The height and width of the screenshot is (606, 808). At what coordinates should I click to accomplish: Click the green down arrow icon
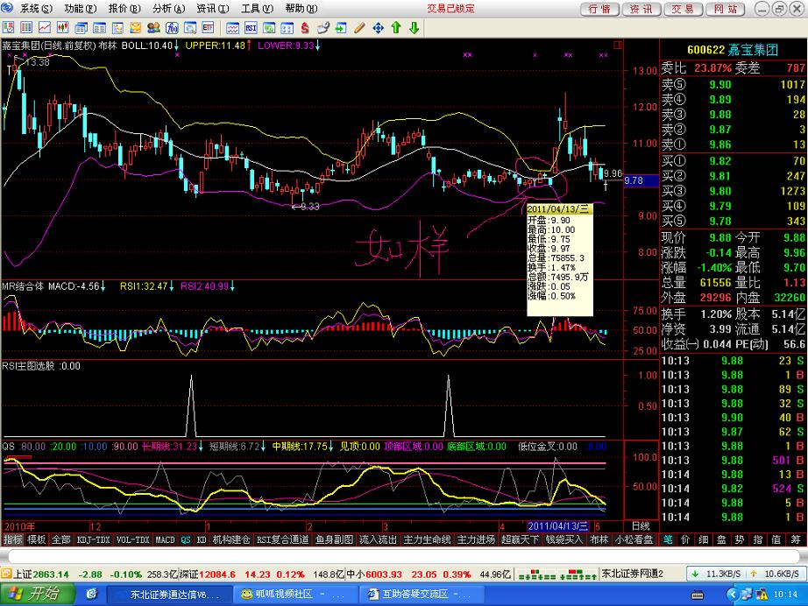click(x=414, y=28)
